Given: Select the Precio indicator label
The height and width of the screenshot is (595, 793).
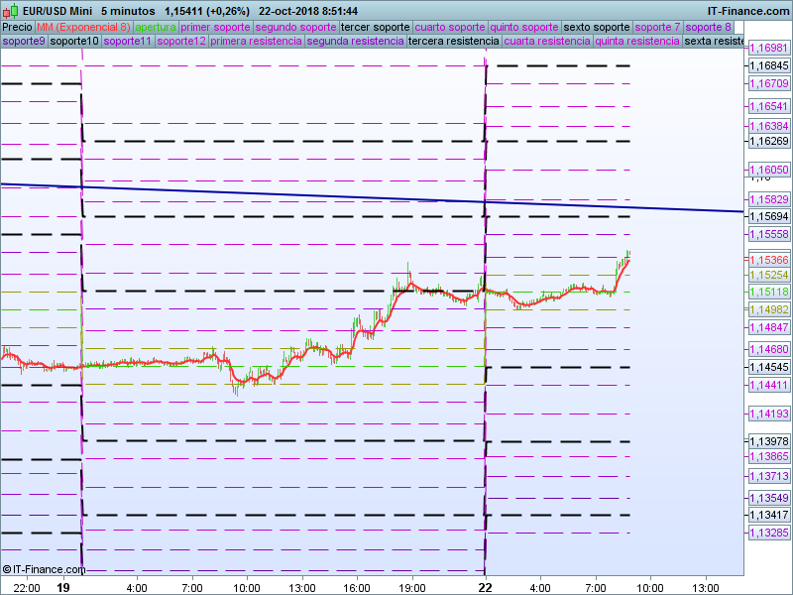Looking at the screenshot, I should coord(17,27).
